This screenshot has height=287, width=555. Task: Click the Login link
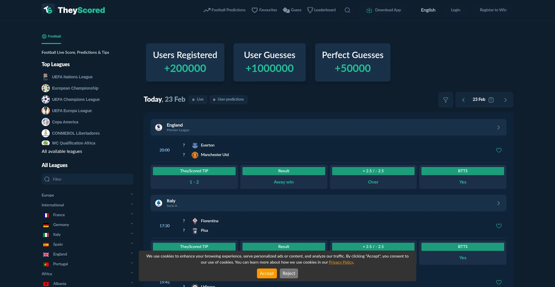tap(456, 10)
